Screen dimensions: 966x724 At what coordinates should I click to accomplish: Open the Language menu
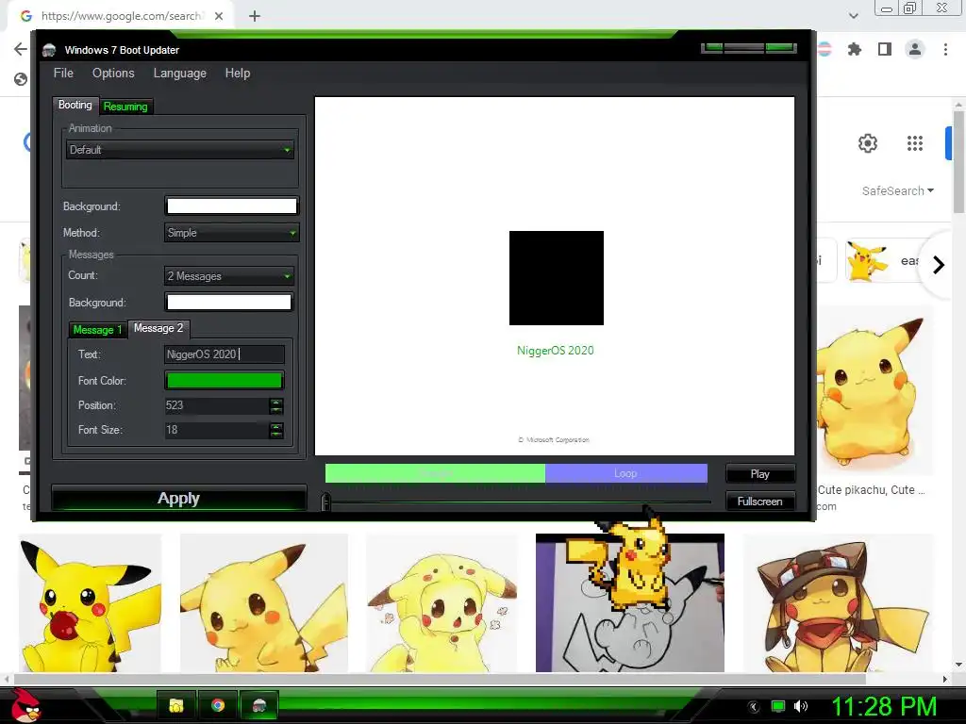tap(179, 74)
